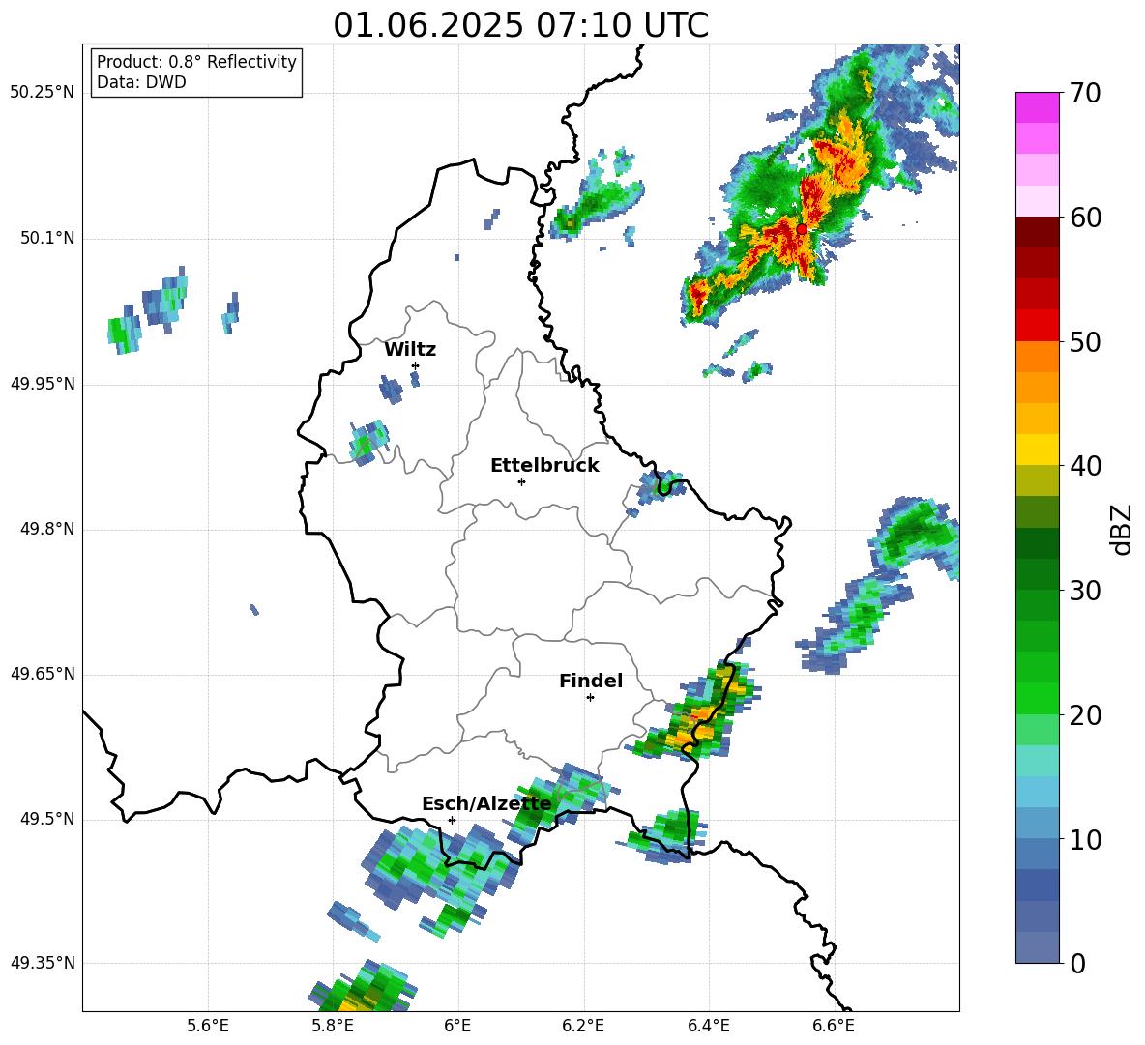This screenshot has height=1045, width=1145.
Task: Click the Esch/Alzette station label
Action: point(486,804)
